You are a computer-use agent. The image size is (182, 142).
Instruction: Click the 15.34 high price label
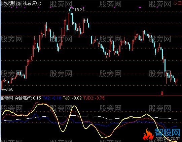[x=79, y=10]
